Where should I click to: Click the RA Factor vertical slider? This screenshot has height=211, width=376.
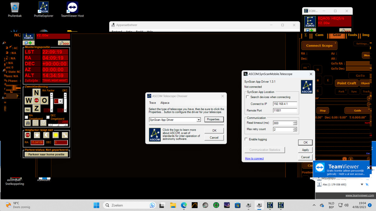coord(52,102)
